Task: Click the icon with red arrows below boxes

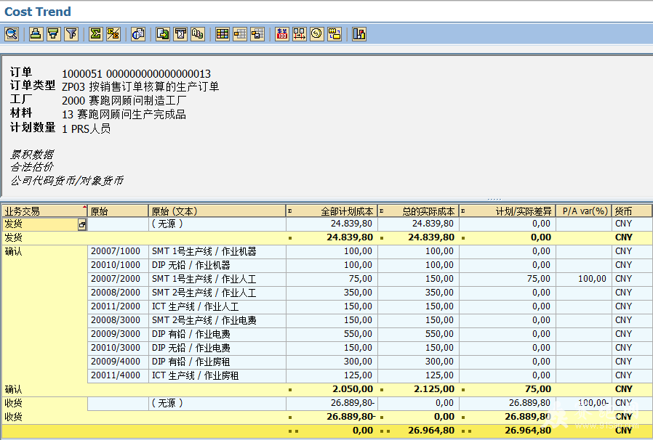Action: click(300, 33)
